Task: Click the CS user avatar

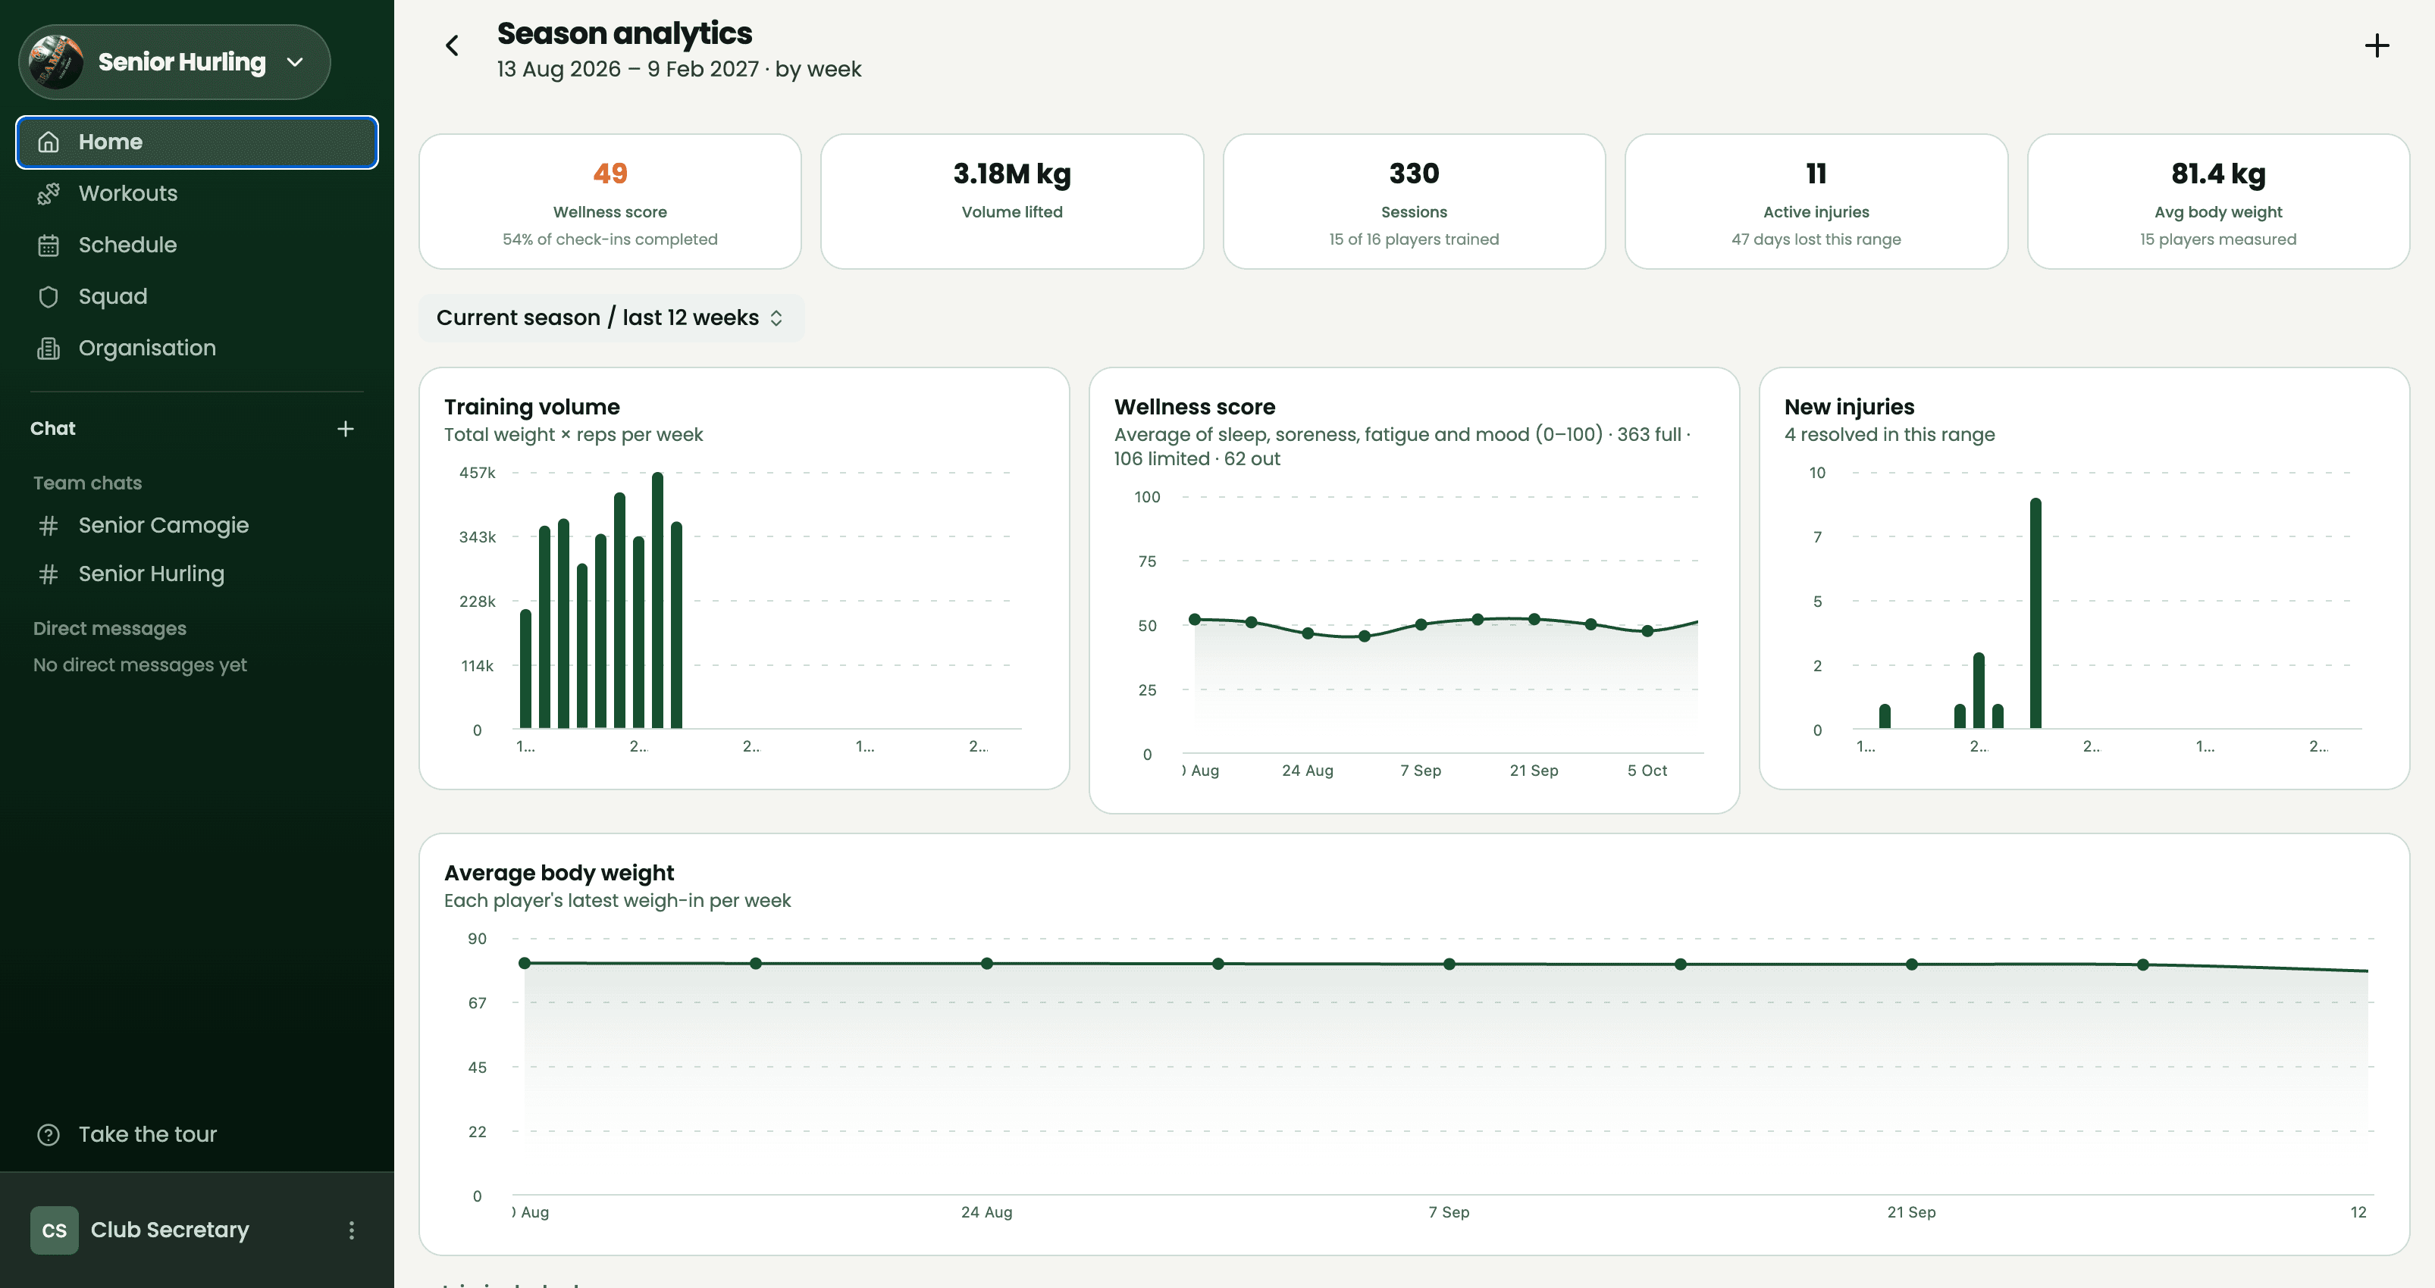Action: tap(55, 1230)
